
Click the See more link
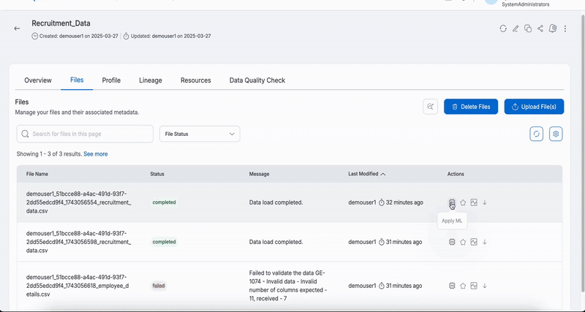[x=96, y=154]
